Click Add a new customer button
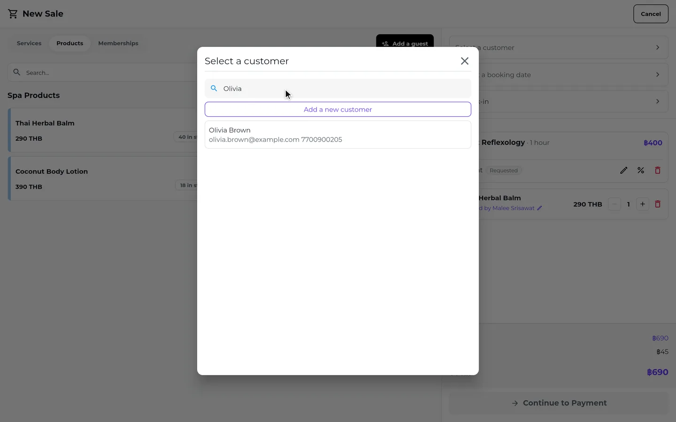Viewport: 676px width, 422px height. pyautogui.click(x=338, y=109)
